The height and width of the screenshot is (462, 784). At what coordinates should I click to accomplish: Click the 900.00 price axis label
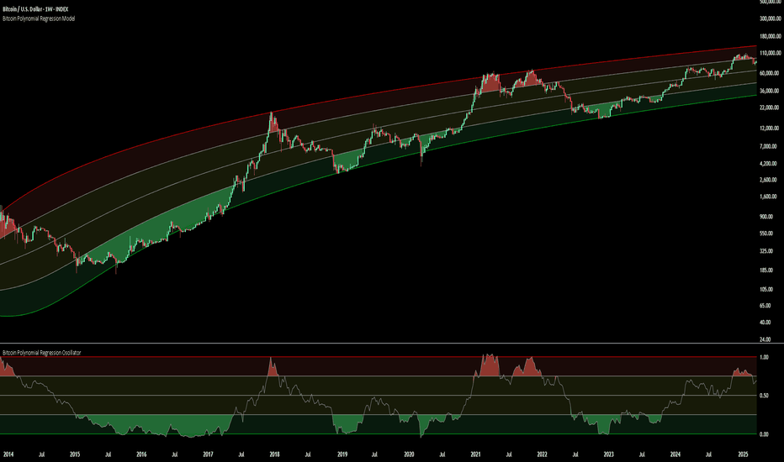767,217
